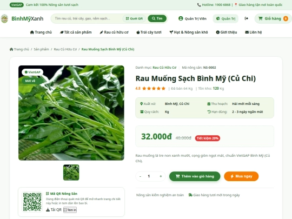
Task: Click the hotline phone icon
Action: (199, 5)
